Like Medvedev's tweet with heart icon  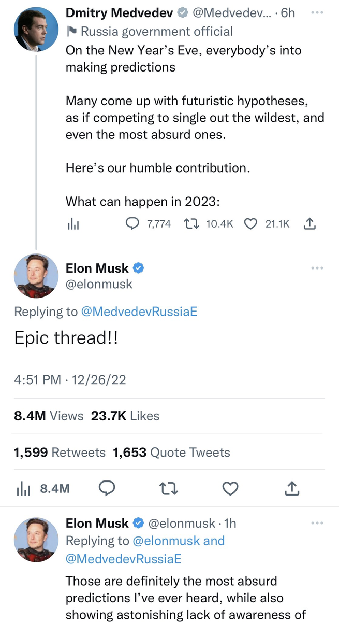coord(250,224)
